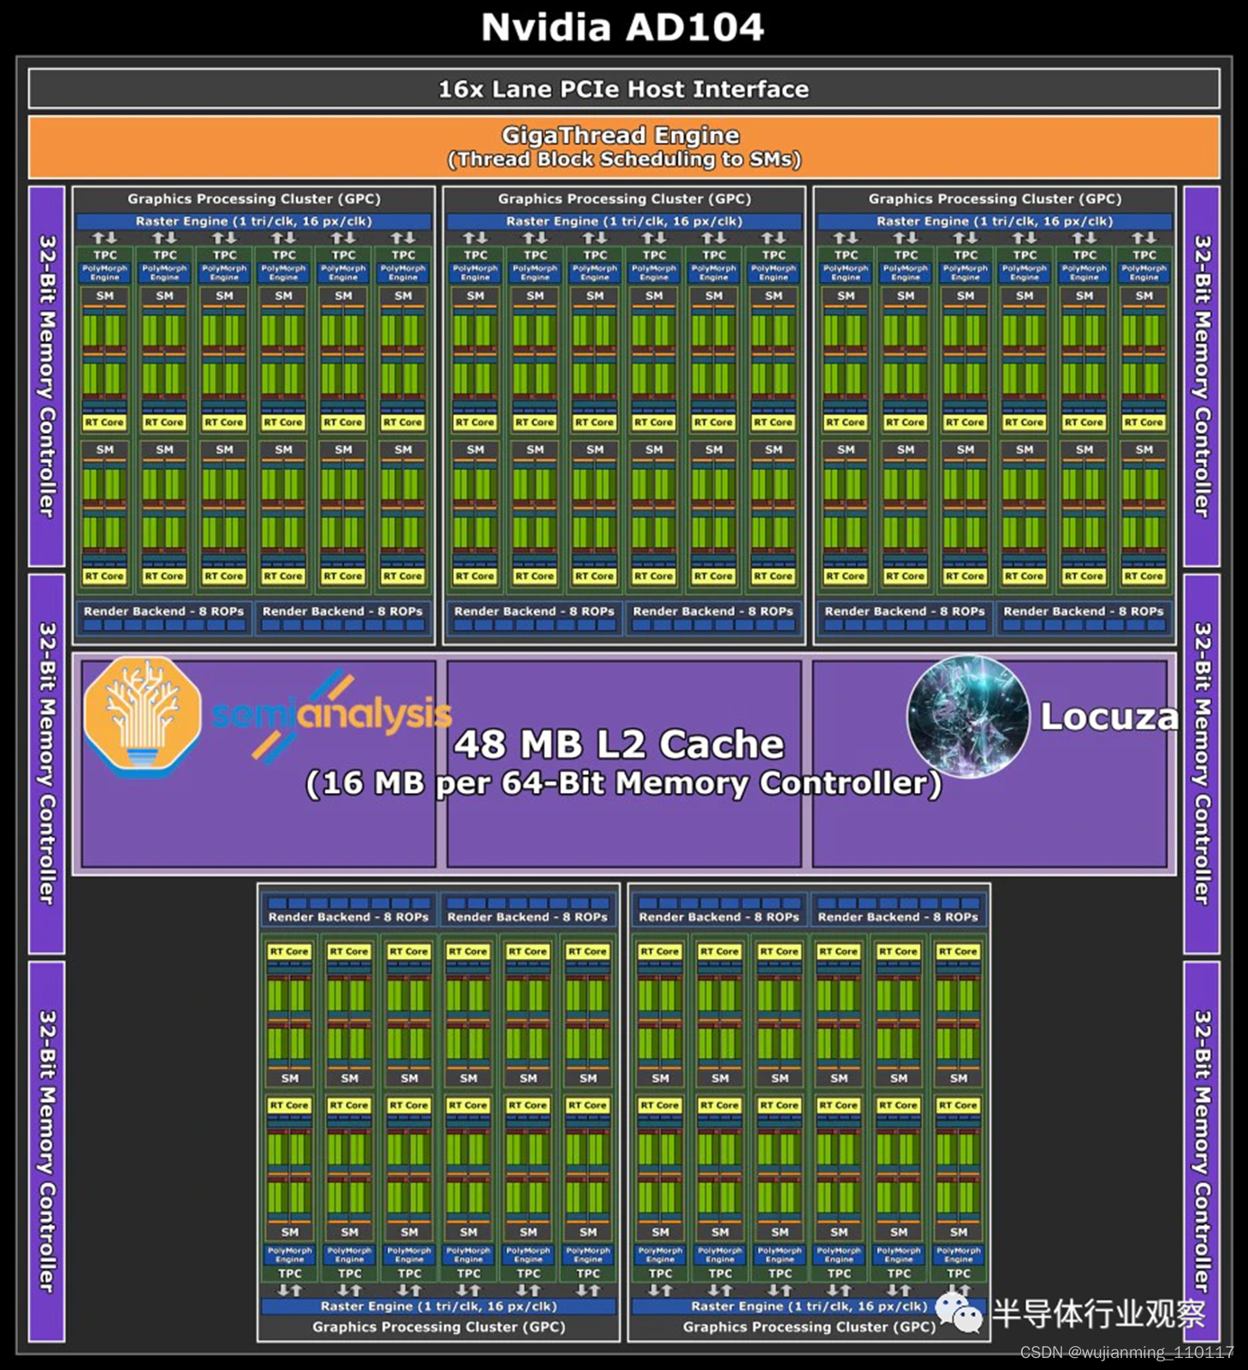
Task: Click the lower-right "32-Bit Memory Controller" block
Action: tap(1202, 1151)
